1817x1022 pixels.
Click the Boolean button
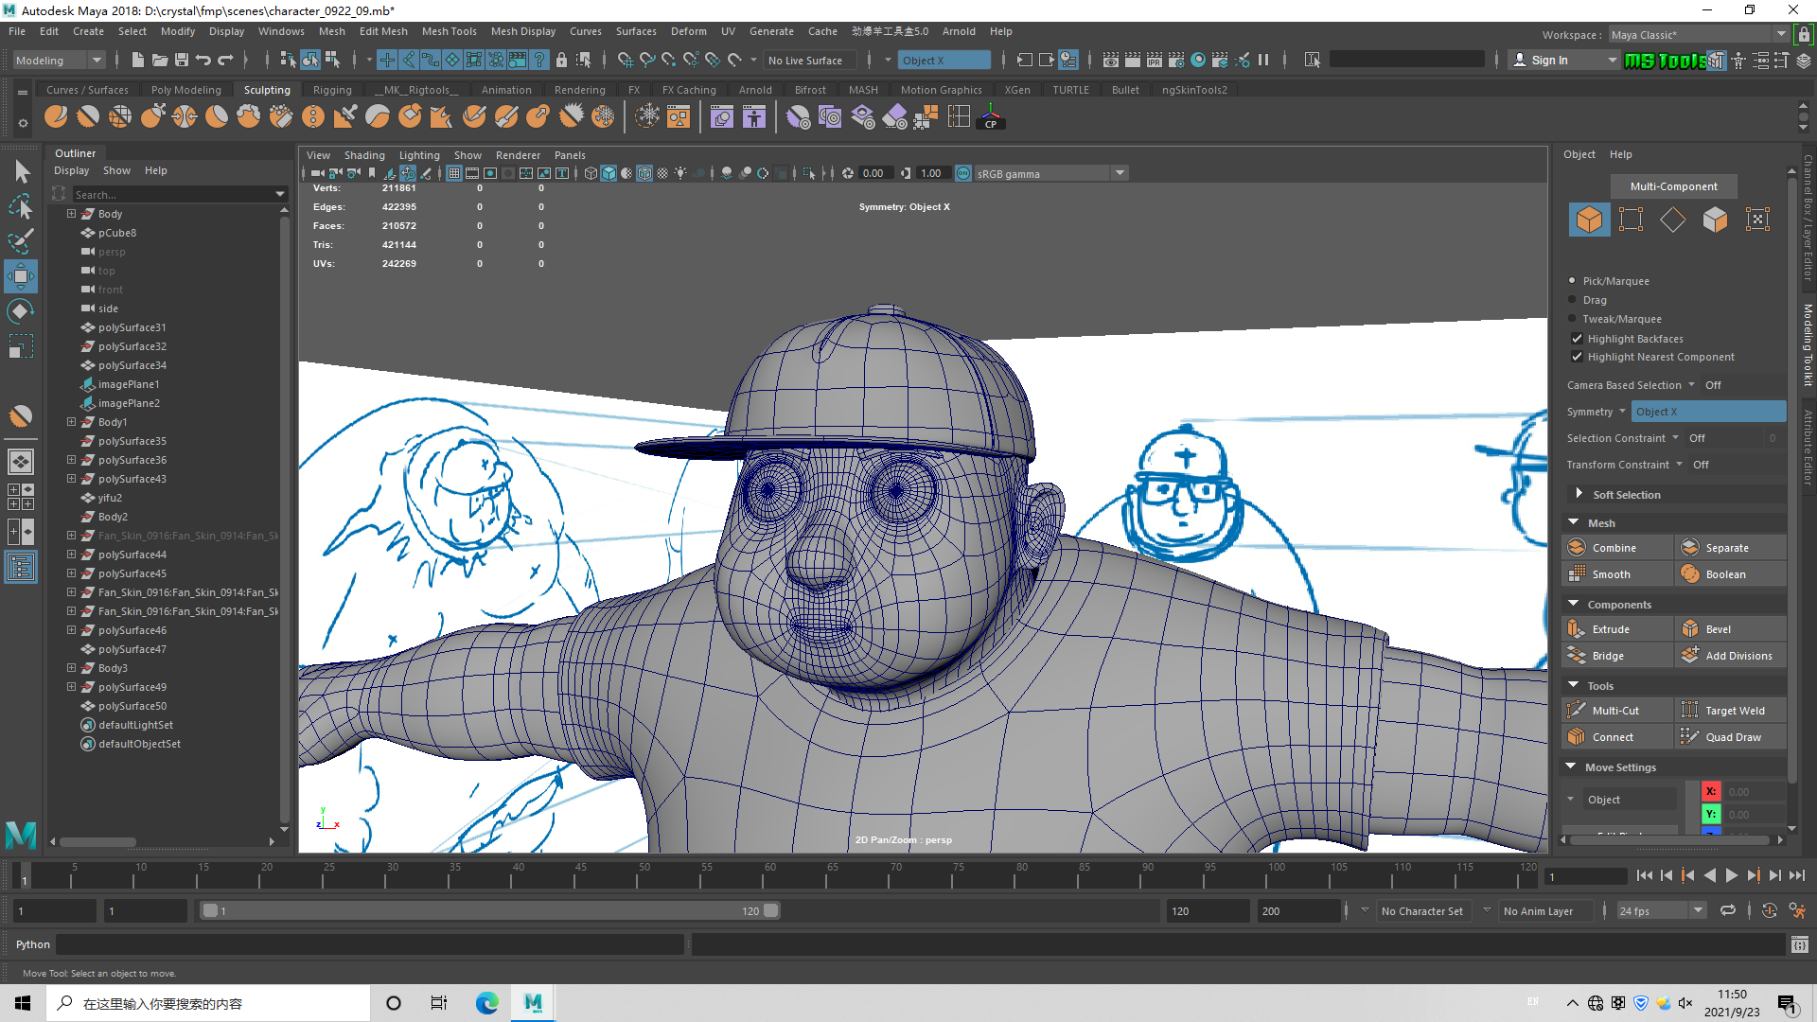click(x=1732, y=574)
